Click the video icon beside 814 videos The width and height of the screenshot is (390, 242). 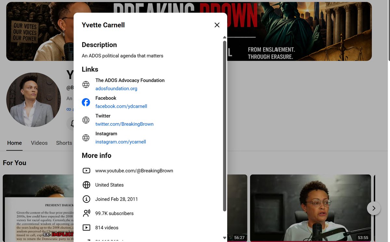(86, 228)
